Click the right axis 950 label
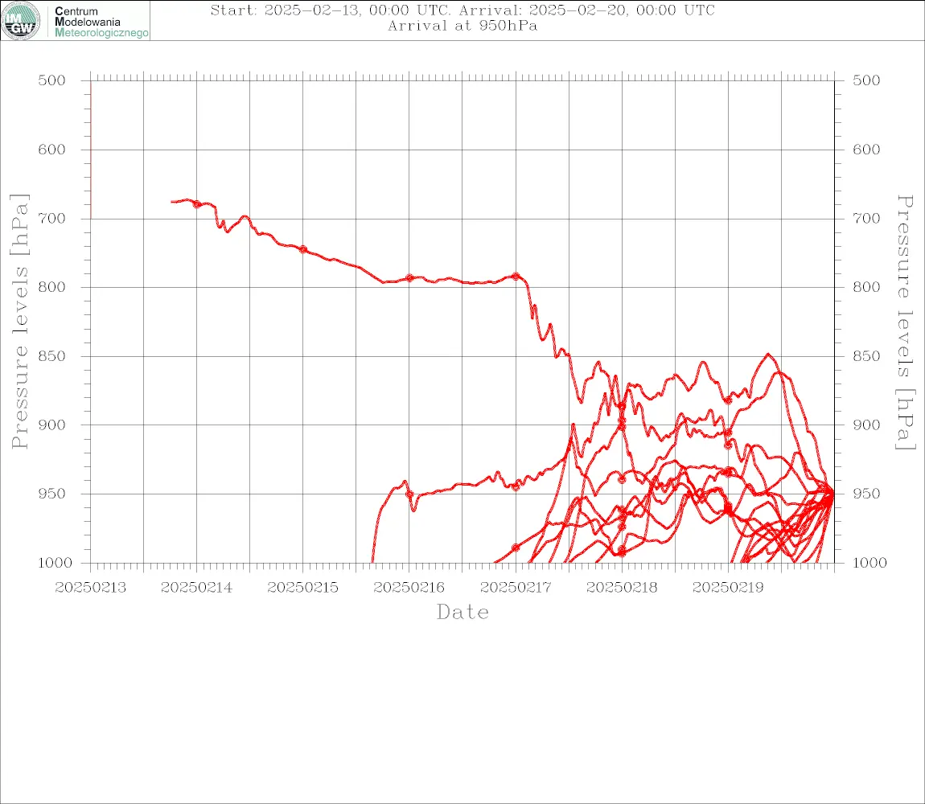The height and width of the screenshot is (804, 925). pyautogui.click(x=866, y=494)
